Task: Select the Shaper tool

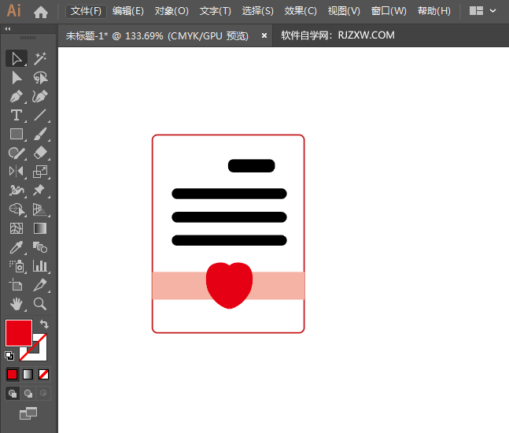Action: 17,153
